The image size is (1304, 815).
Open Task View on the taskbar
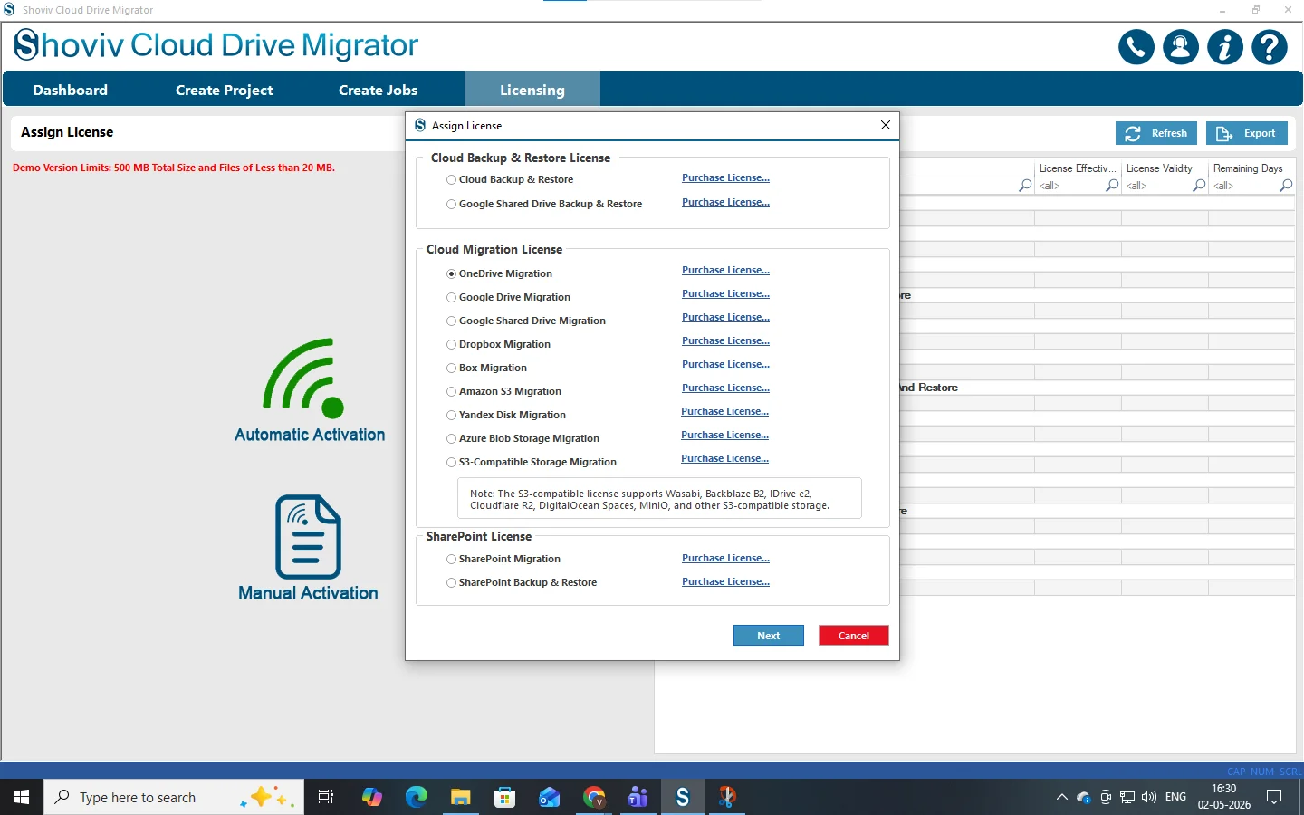[x=326, y=797]
